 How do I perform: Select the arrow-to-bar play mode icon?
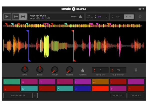point(16,17)
